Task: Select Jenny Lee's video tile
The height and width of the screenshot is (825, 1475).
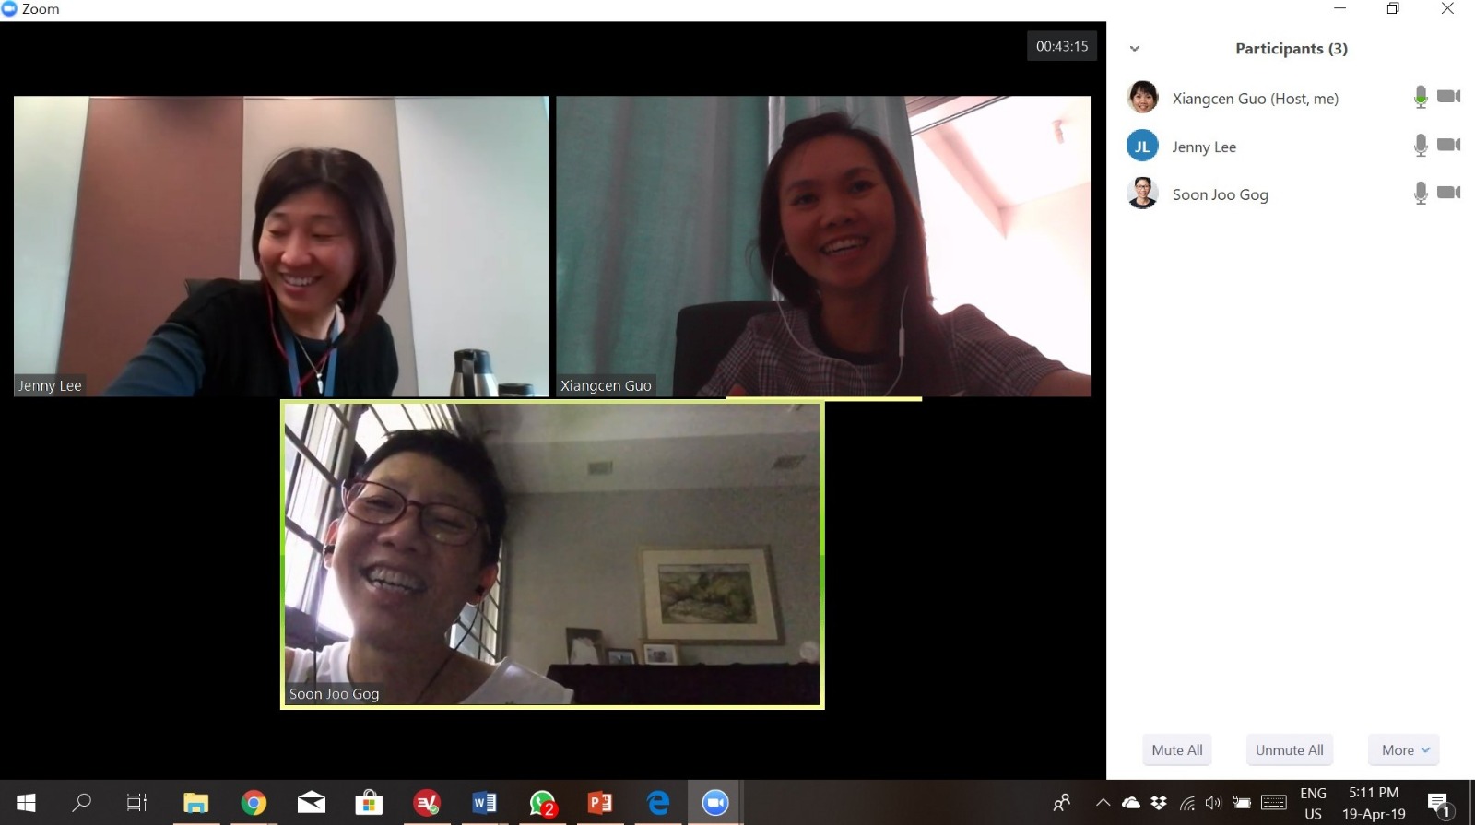Action: (281, 246)
